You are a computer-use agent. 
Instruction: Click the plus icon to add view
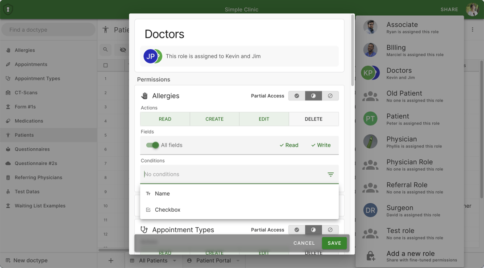(x=111, y=260)
